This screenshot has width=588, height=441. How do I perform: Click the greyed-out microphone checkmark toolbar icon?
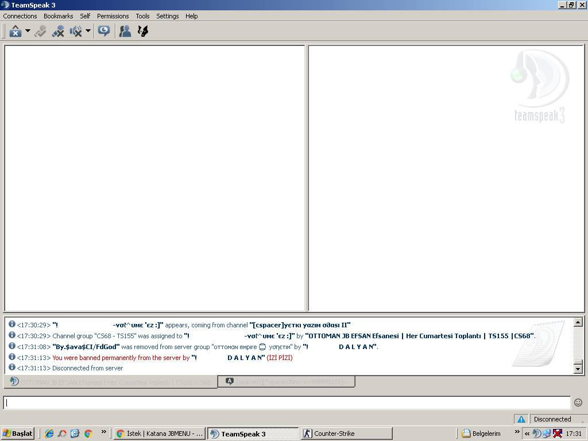(41, 31)
